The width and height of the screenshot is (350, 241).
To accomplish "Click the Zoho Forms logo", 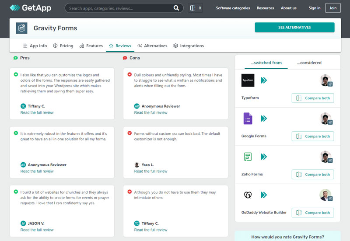I will click(248, 157).
